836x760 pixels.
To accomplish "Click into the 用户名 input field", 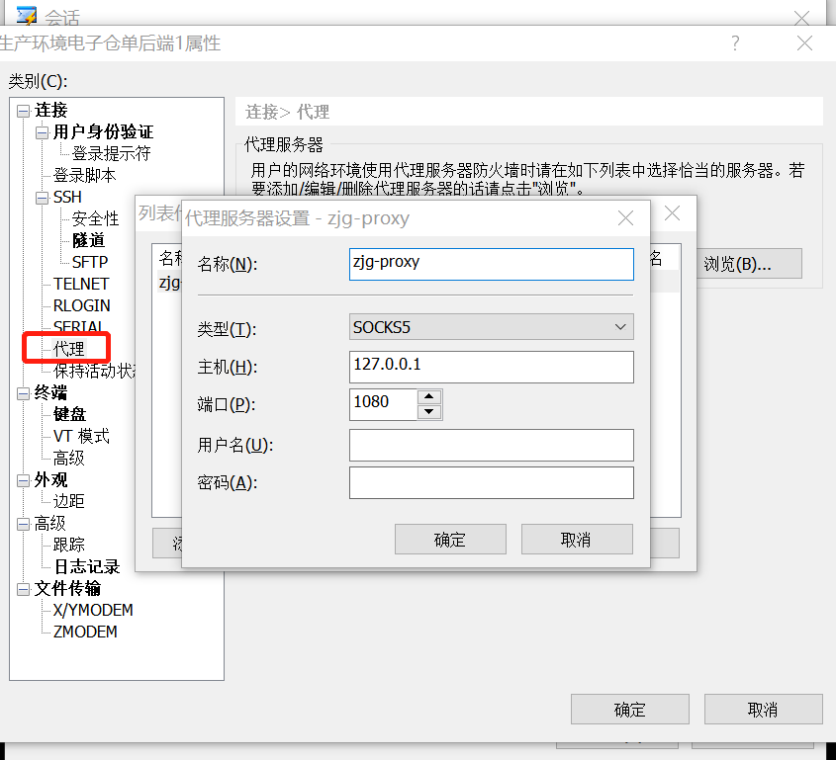I will 491,445.
